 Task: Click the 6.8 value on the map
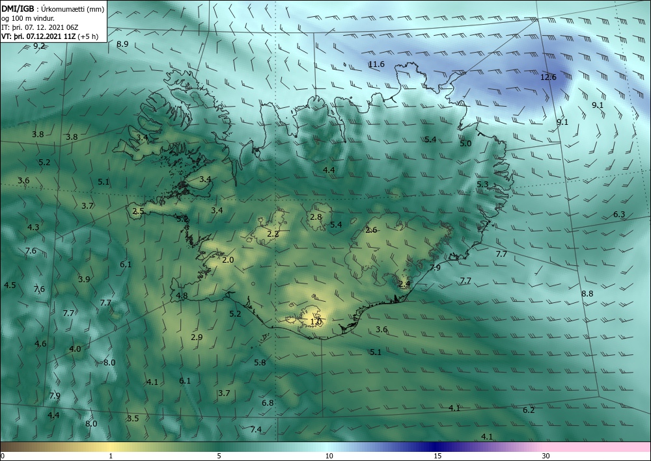coord(268,402)
